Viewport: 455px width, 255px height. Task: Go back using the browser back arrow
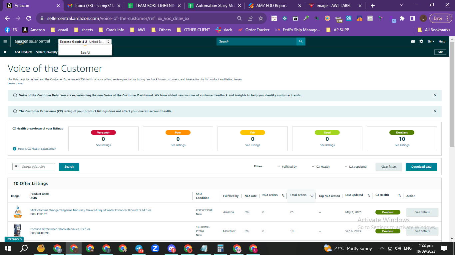click(x=7, y=18)
